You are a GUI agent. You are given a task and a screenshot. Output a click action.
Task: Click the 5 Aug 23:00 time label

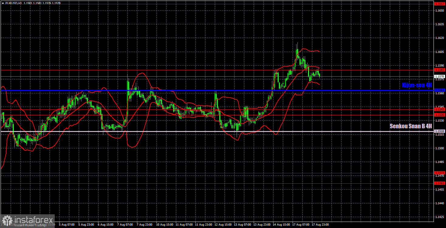(x=86, y=225)
